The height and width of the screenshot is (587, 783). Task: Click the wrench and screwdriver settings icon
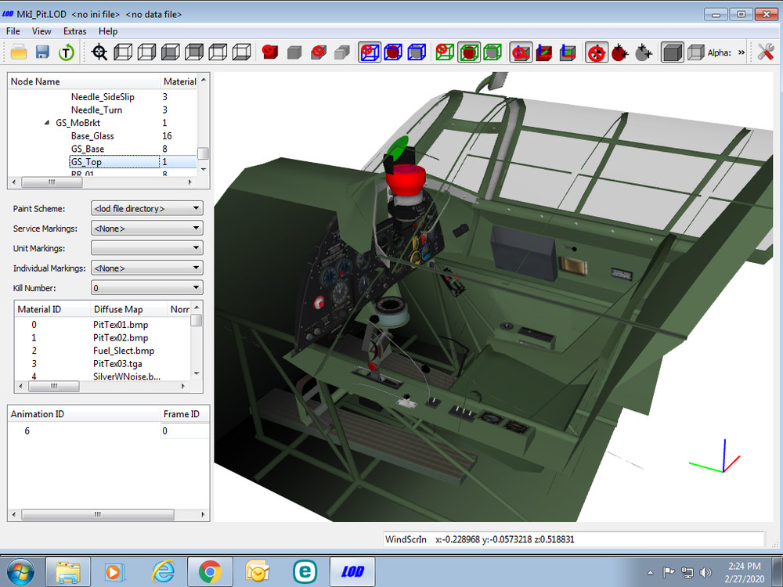click(x=766, y=52)
